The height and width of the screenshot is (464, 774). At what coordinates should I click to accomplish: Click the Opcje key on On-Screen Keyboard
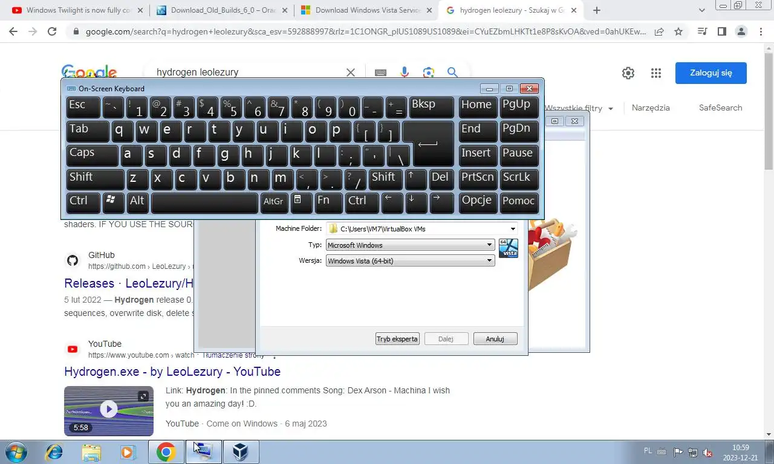[x=478, y=202]
